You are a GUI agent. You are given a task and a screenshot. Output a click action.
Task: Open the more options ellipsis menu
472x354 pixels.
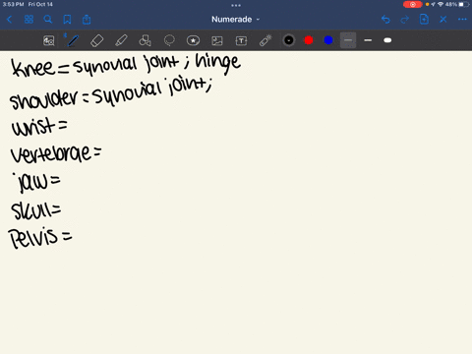click(462, 20)
